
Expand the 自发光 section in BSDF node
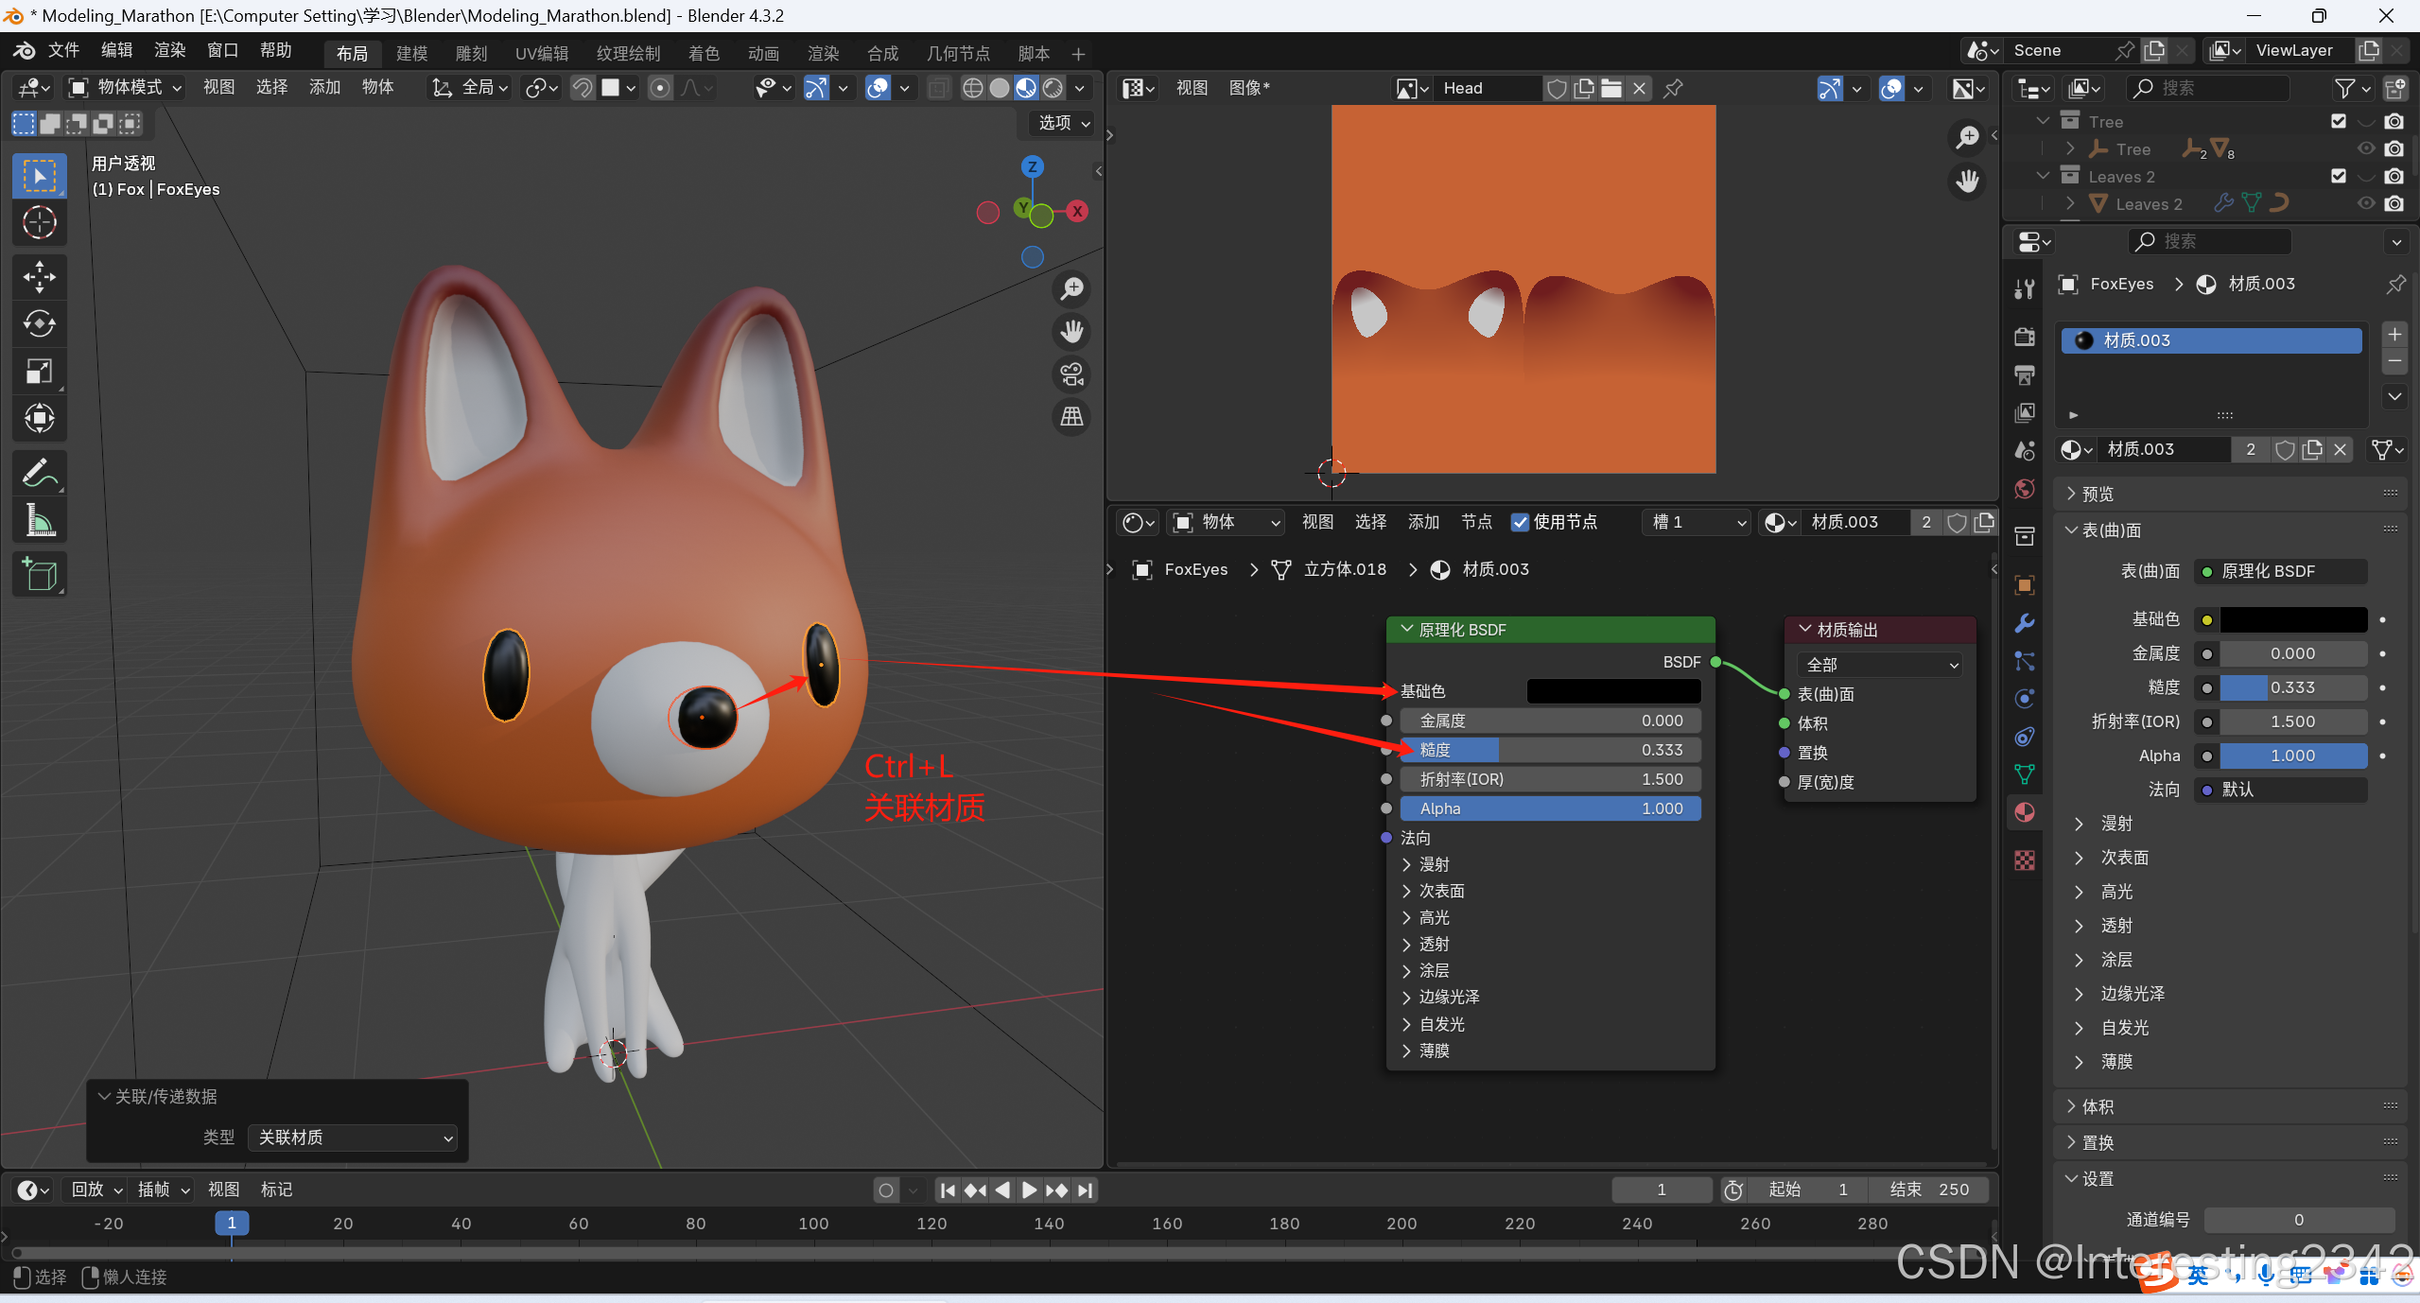click(1440, 1024)
